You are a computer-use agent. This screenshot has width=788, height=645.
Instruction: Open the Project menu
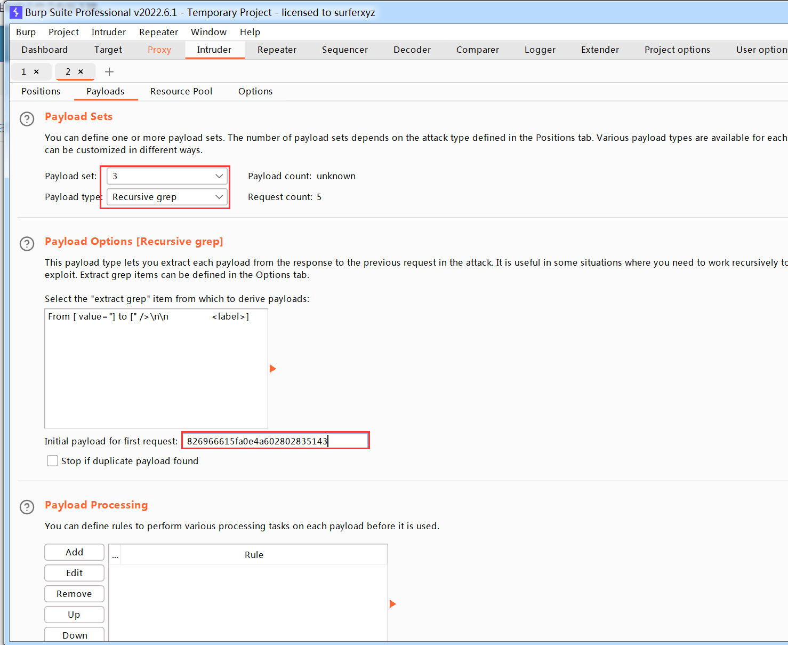click(63, 32)
